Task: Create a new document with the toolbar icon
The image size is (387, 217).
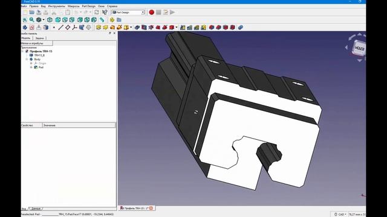Action: pos(25,12)
